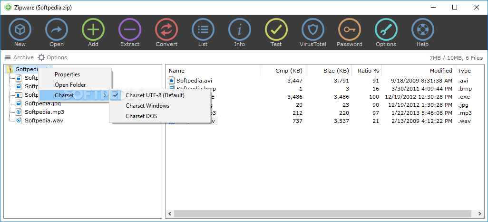Click the Info toolbar icon

(240, 30)
